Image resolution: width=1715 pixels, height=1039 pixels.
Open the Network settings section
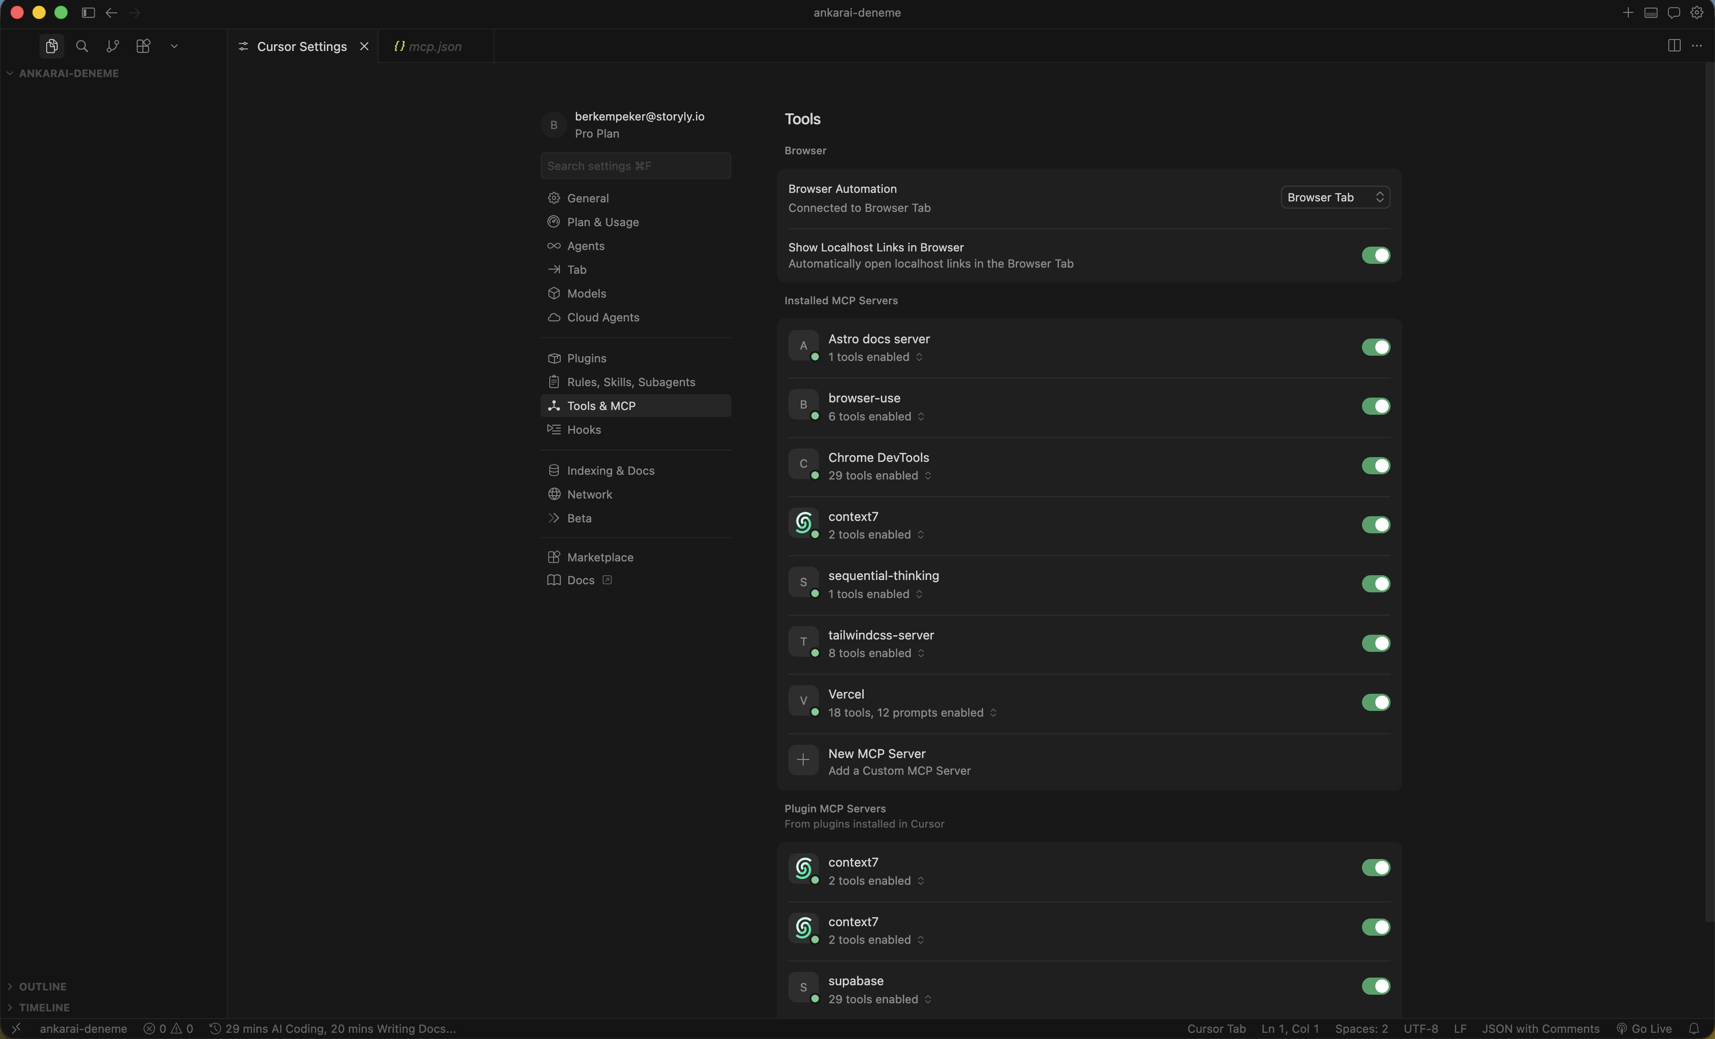coord(590,494)
